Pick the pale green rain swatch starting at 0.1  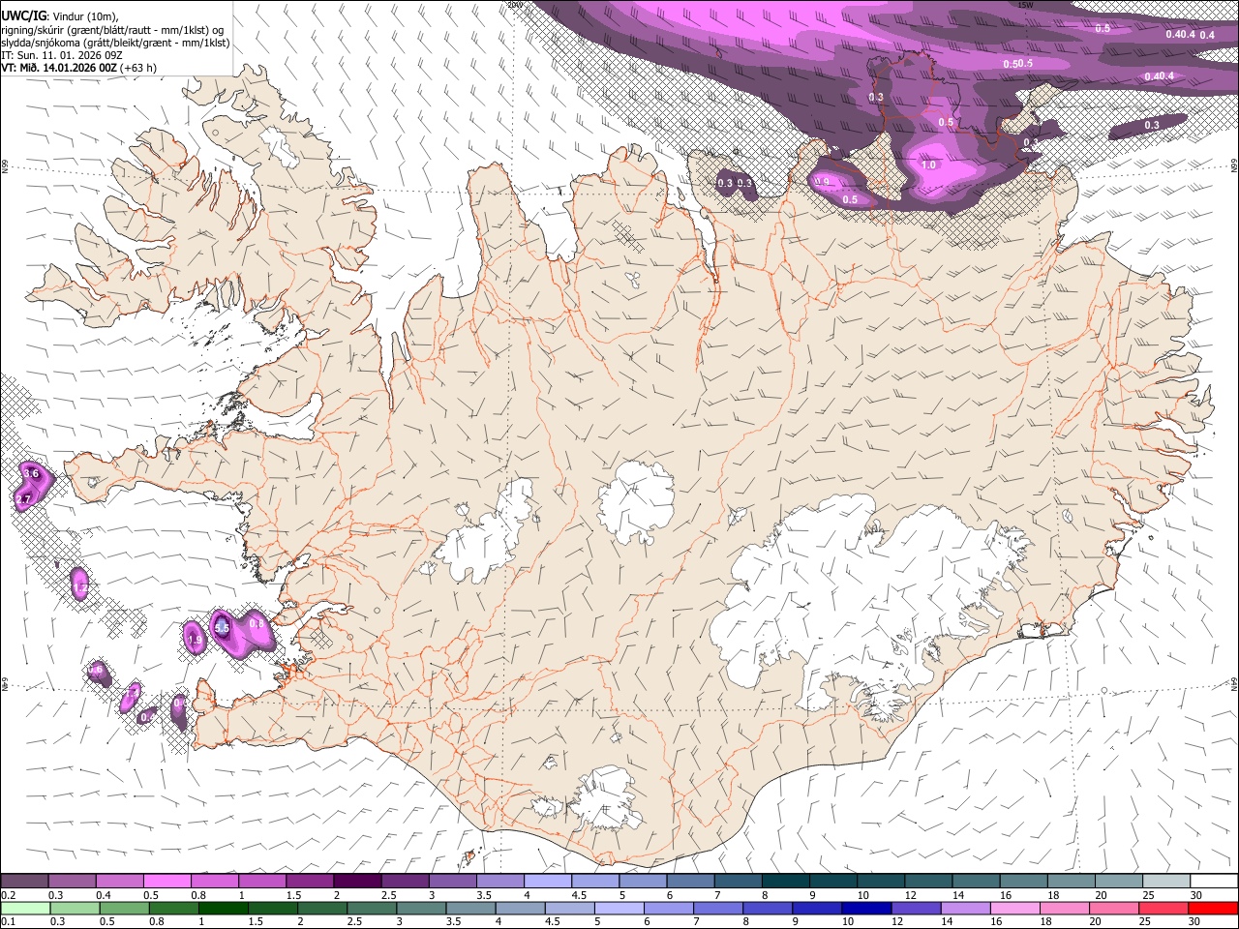24,908
